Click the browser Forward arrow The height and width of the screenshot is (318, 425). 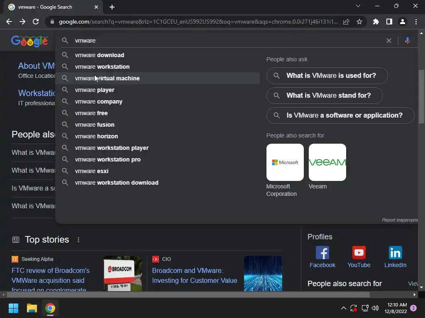(x=22, y=22)
